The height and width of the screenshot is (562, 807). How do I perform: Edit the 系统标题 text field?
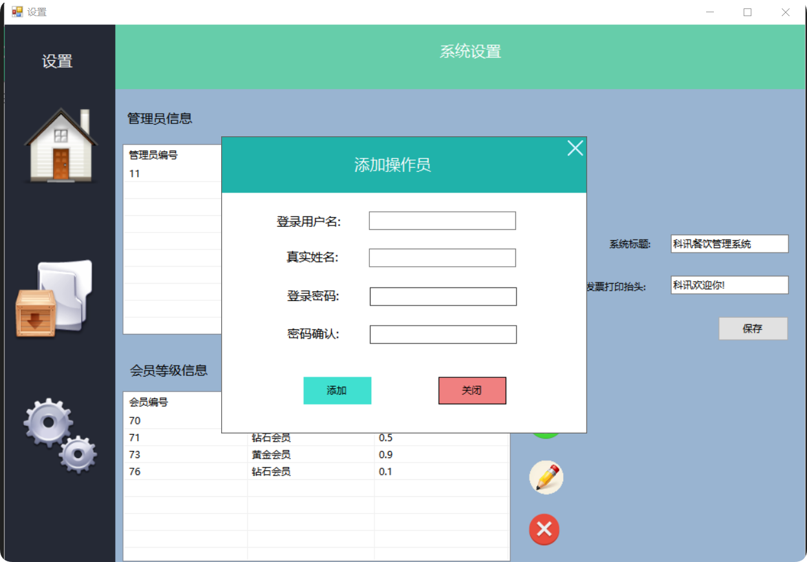[x=730, y=244]
